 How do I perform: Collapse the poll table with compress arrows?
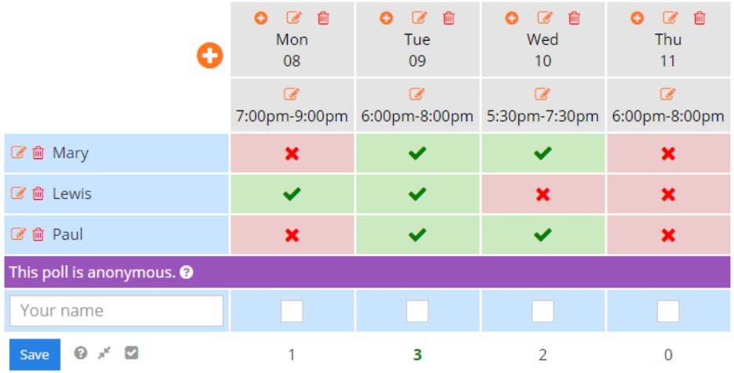pos(104,353)
